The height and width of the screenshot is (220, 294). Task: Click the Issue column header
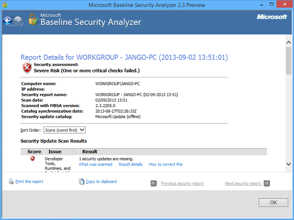click(55, 151)
